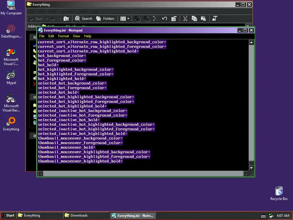Select Recycle Bin desktop icon

tap(279, 193)
